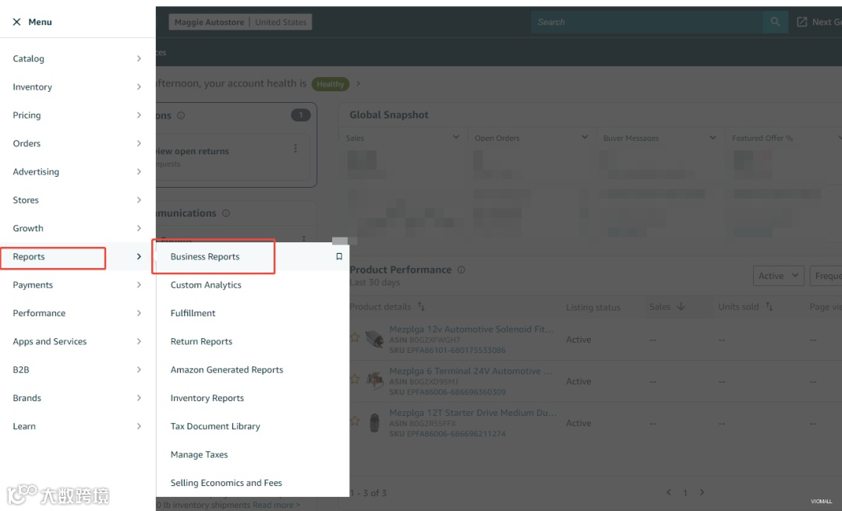Show info icon next to actions heading
The height and width of the screenshot is (511, 842).
181,115
